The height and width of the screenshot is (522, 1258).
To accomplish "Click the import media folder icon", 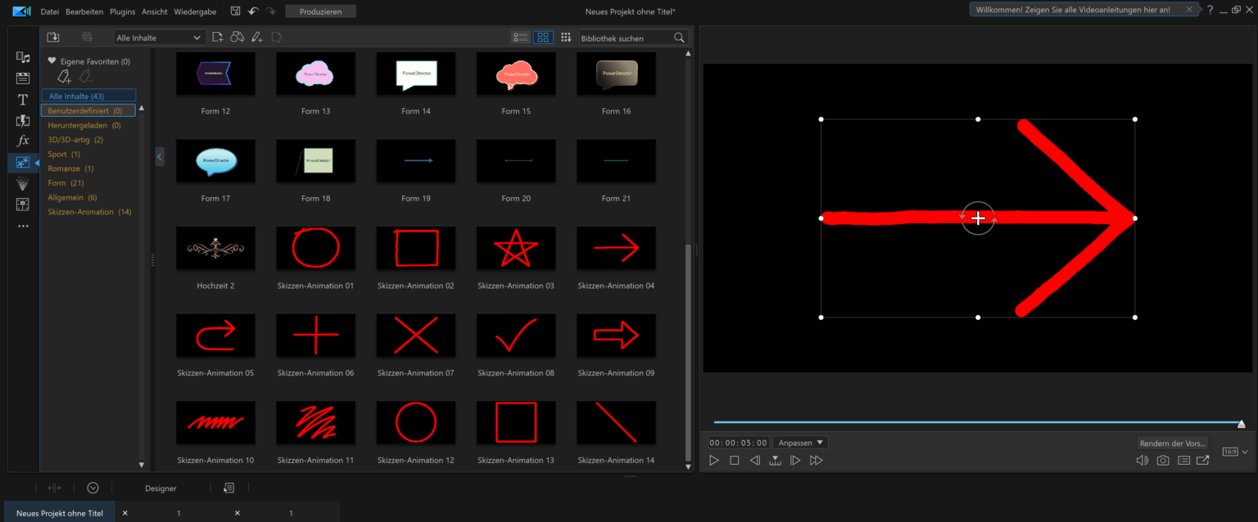I will [x=53, y=38].
